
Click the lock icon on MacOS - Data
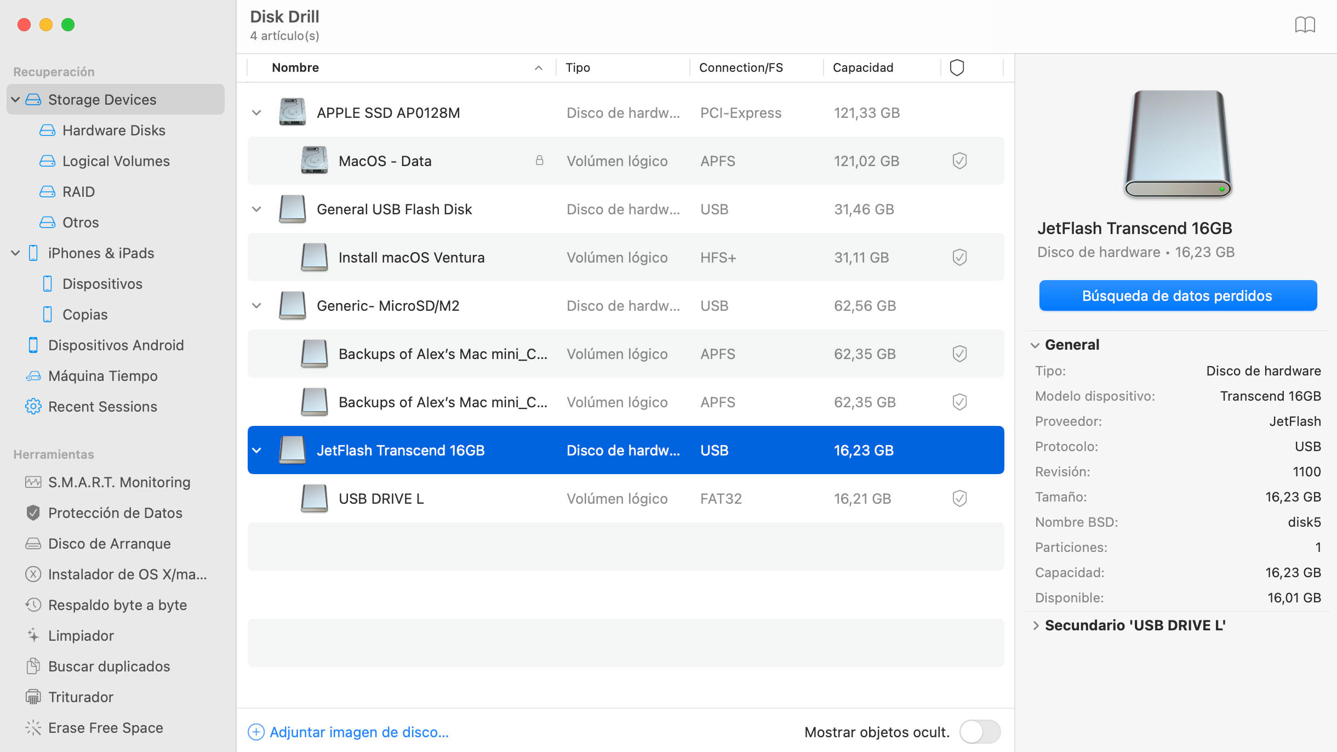(x=539, y=161)
